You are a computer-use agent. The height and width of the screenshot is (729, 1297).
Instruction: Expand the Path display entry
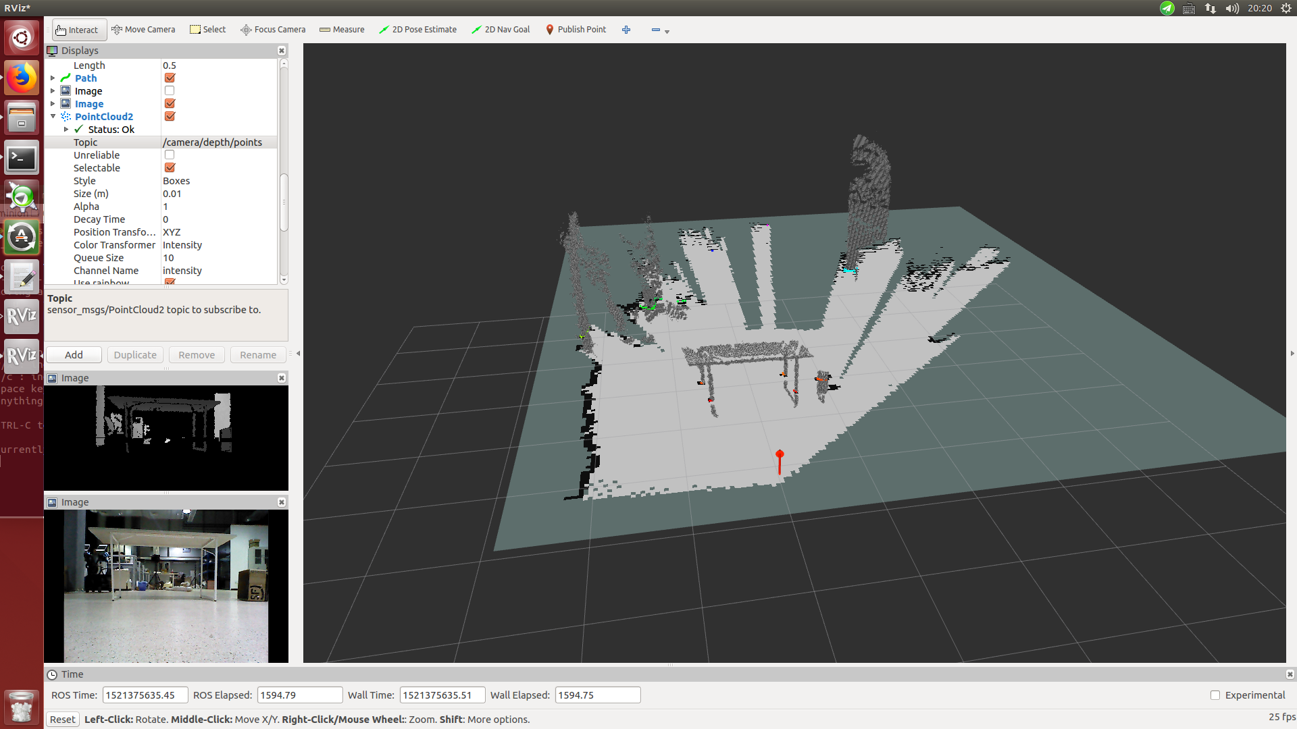(x=53, y=78)
